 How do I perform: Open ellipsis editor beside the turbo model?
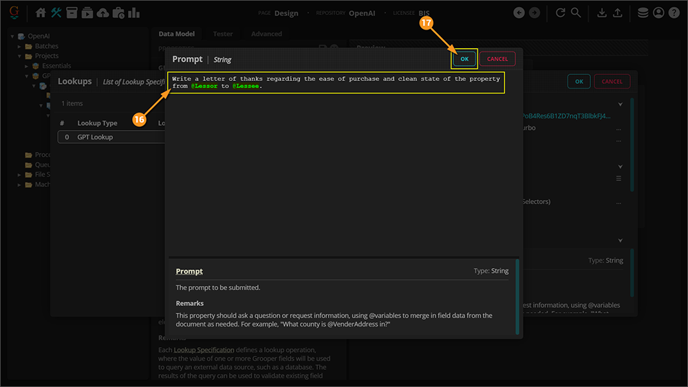[x=619, y=129]
